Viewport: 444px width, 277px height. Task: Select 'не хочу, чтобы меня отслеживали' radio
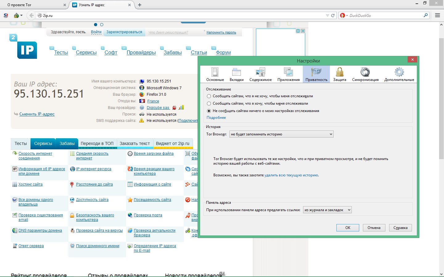(209, 96)
